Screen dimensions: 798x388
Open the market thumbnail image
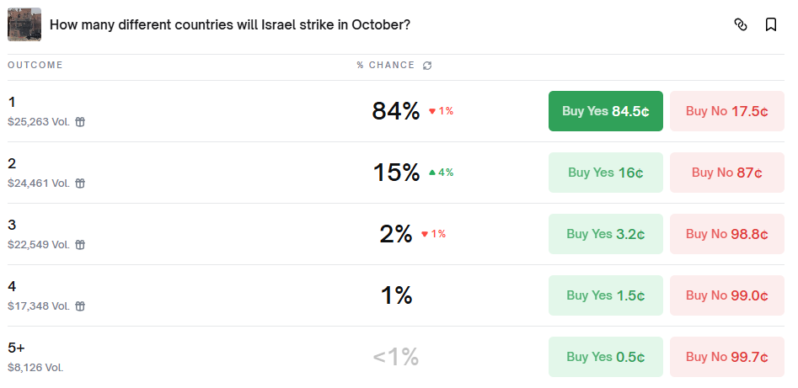(24, 24)
